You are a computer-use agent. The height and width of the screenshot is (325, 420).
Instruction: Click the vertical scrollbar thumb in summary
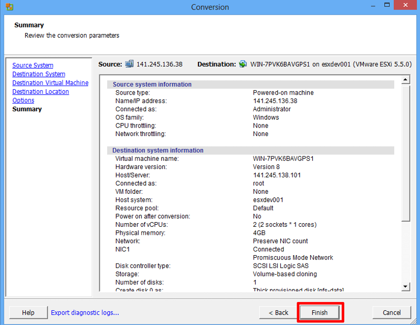405,153
